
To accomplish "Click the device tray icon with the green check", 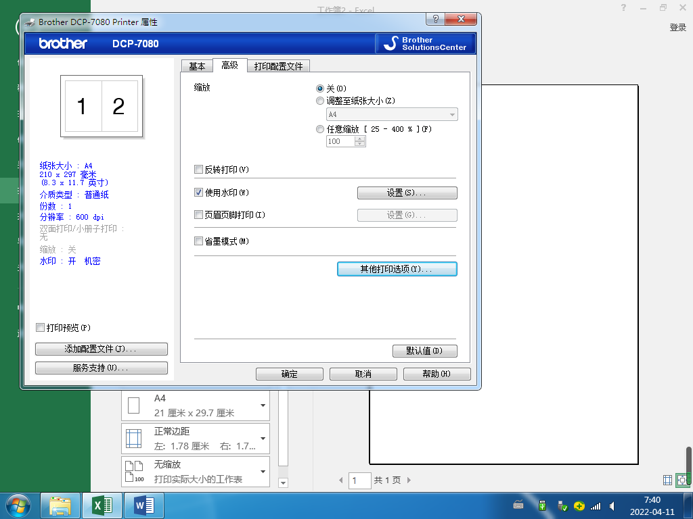I will [562, 505].
